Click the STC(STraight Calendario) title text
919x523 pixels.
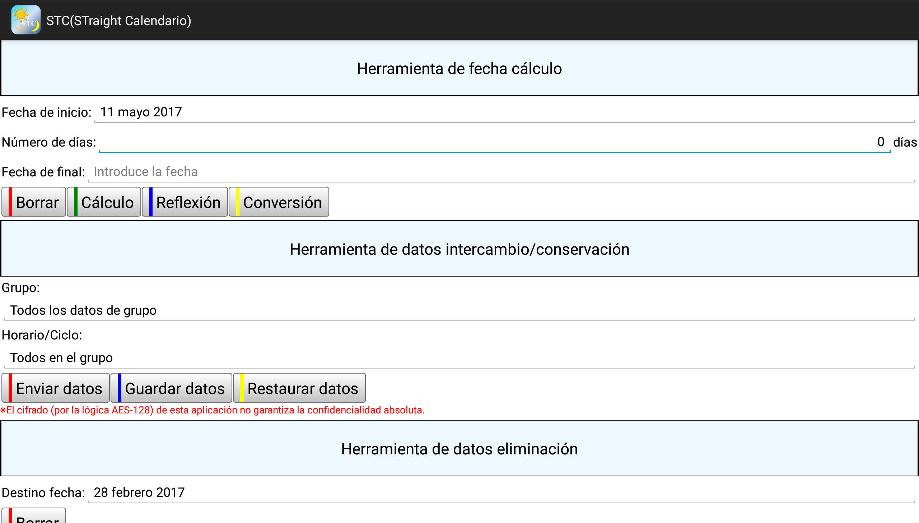(118, 20)
